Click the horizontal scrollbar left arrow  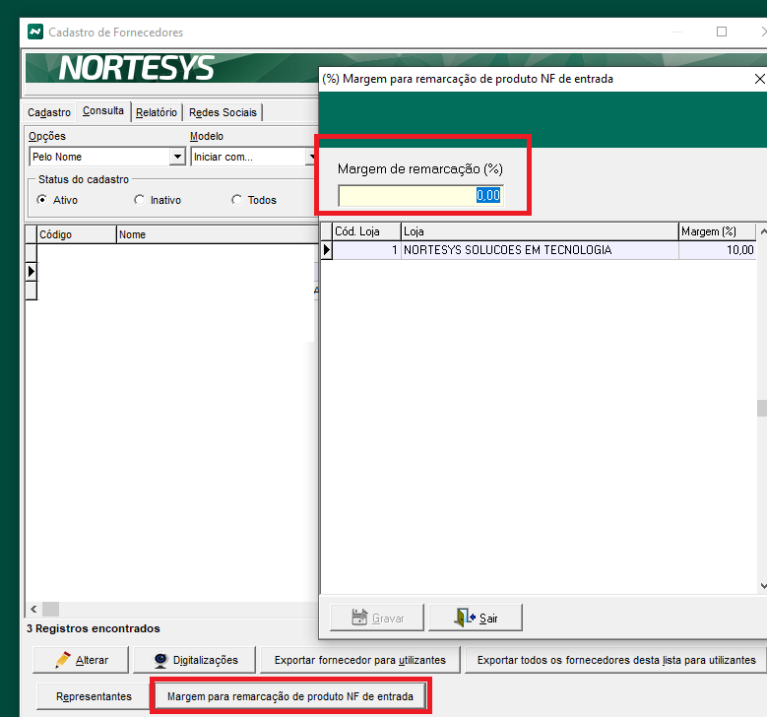coord(32,610)
